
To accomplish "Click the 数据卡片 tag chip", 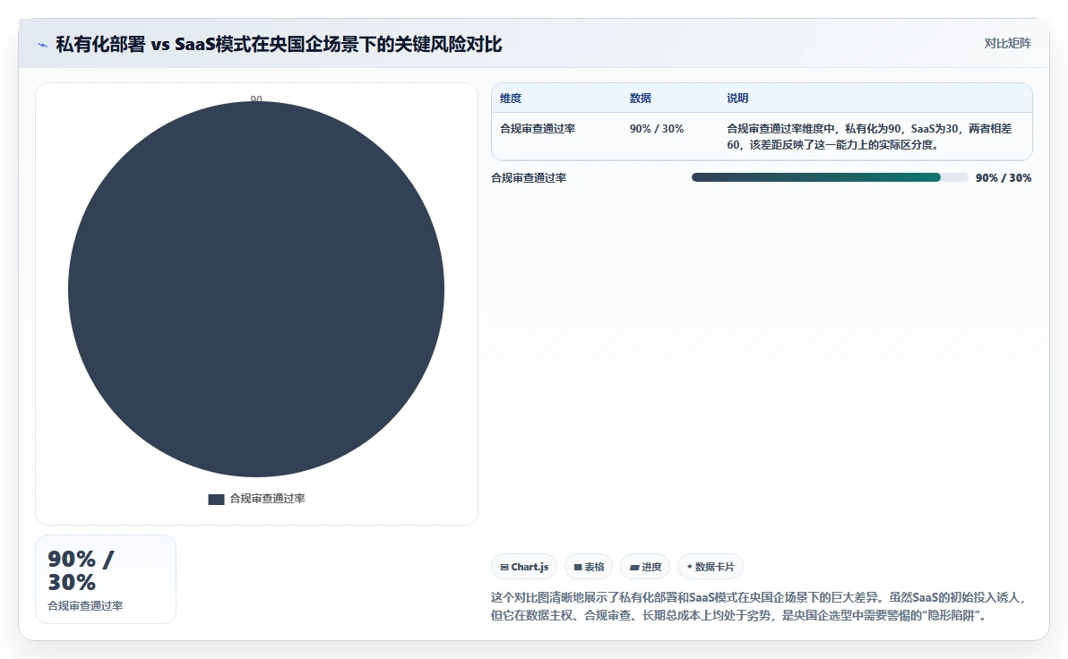I will (x=710, y=567).
